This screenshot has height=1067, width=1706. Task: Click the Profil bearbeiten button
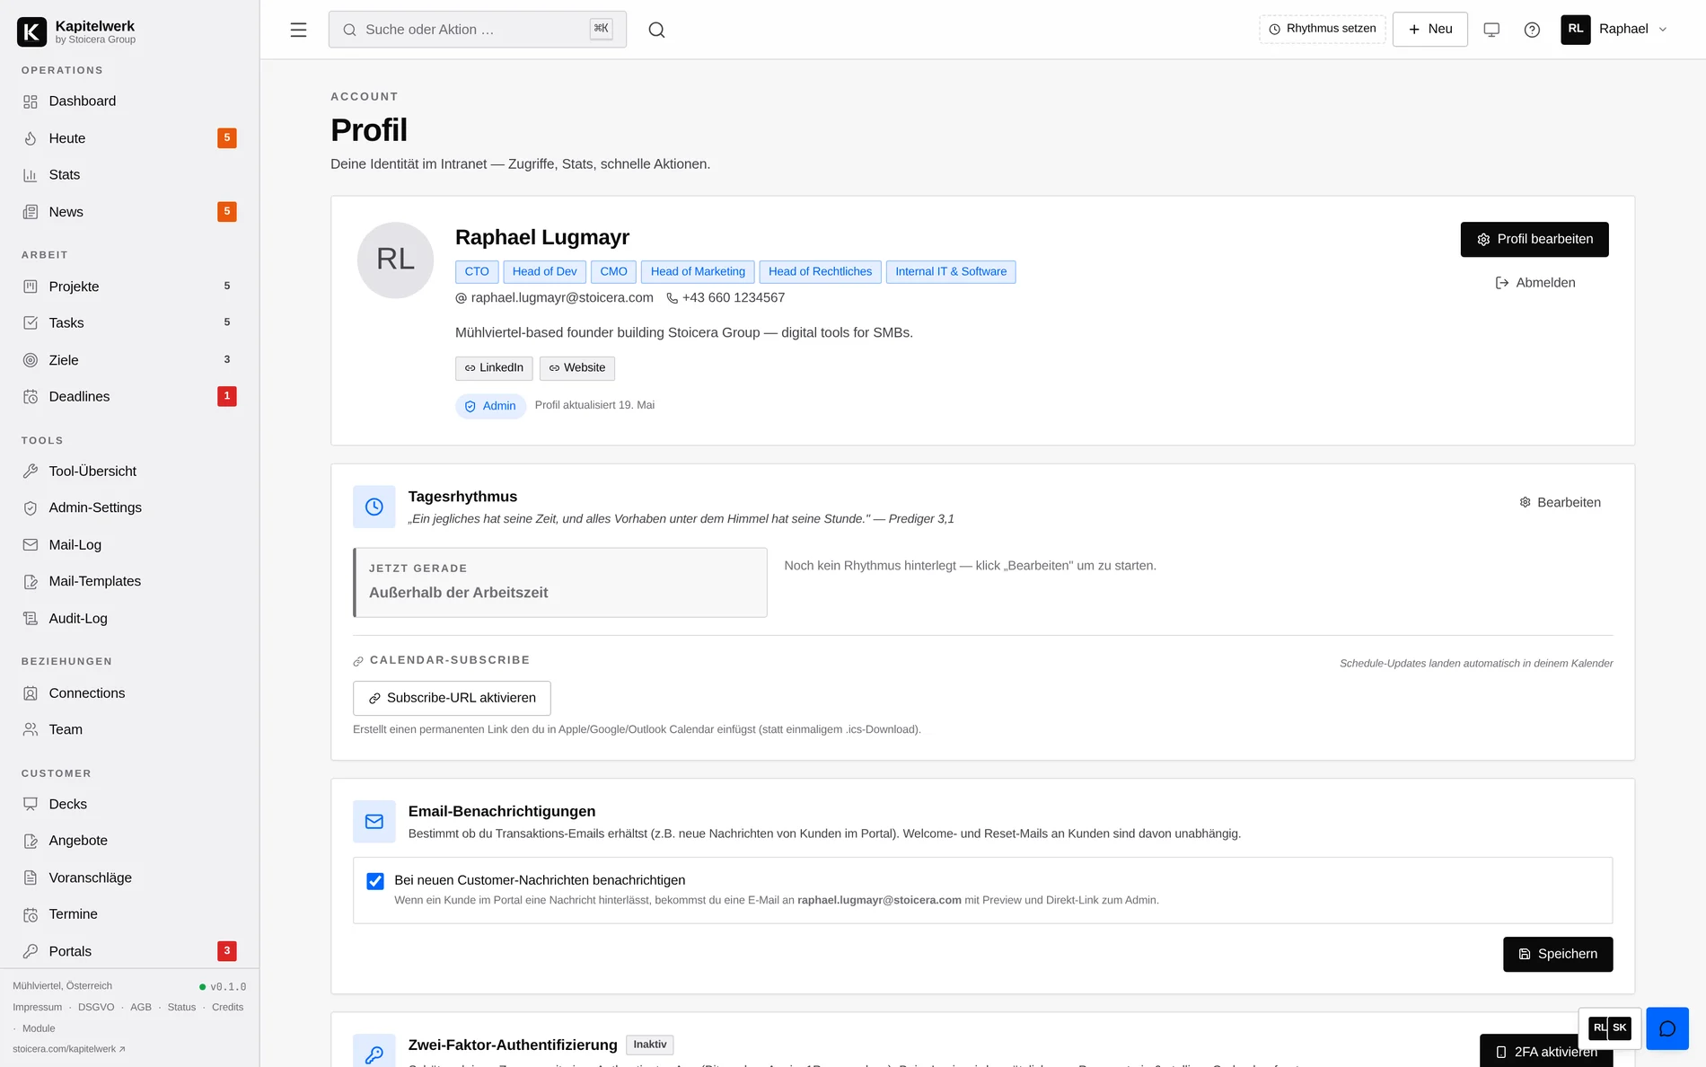pyautogui.click(x=1535, y=239)
